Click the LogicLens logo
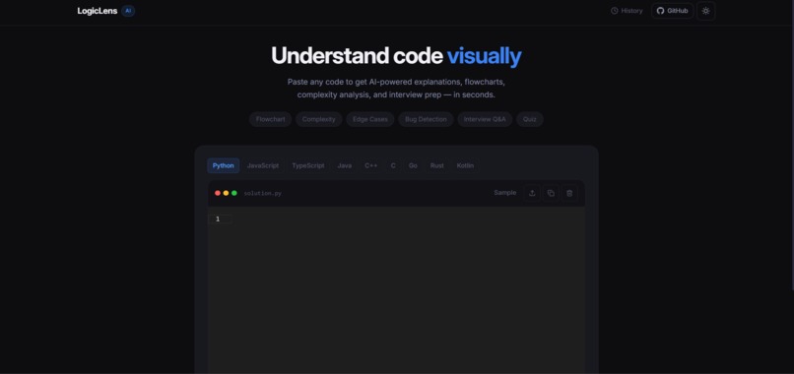This screenshot has width=794, height=374. (x=98, y=11)
